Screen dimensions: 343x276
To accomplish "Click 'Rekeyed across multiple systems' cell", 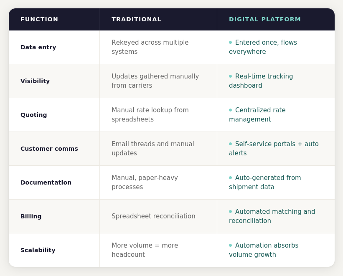I will click(x=158, y=47).
